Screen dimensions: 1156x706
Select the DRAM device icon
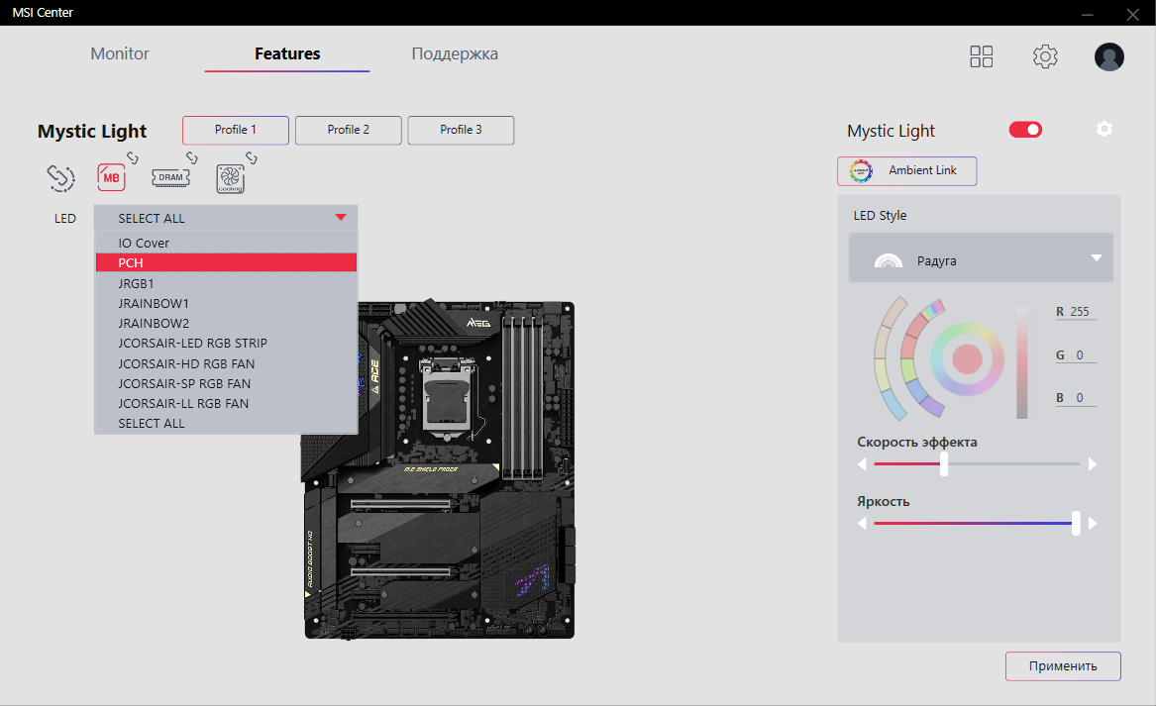click(170, 177)
